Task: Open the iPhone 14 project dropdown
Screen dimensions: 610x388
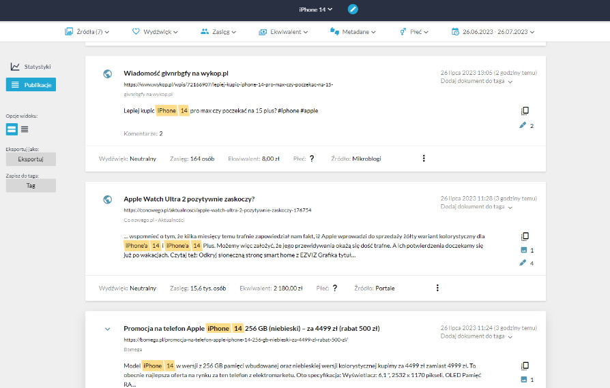Action: pyautogui.click(x=315, y=10)
